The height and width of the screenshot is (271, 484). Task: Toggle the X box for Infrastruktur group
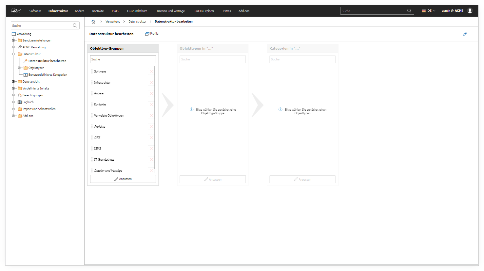(151, 83)
